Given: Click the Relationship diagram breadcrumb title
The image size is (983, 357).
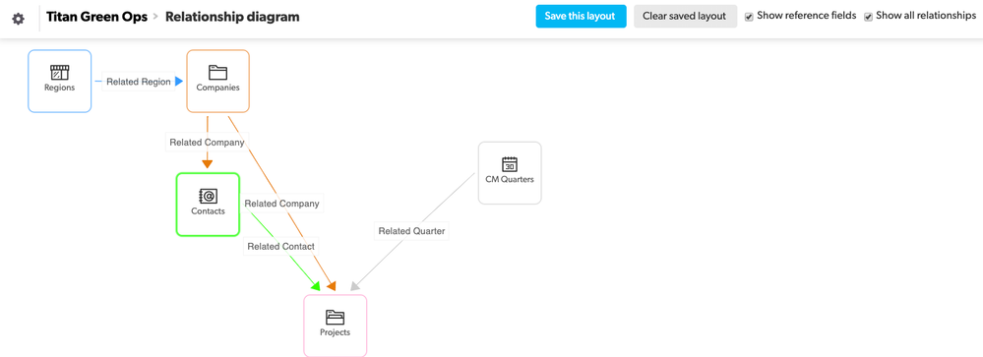Looking at the screenshot, I should tap(232, 17).
